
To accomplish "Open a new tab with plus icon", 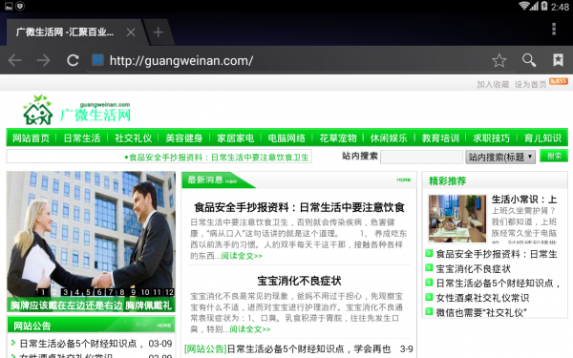I will coord(159,32).
